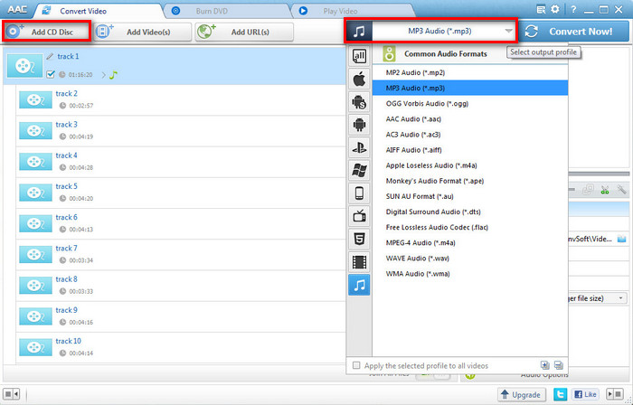Viewport: 633px width, 405px height.
Task: Select the track 4 thumbnail
Action: pyautogui.click(x=35, y=162)
